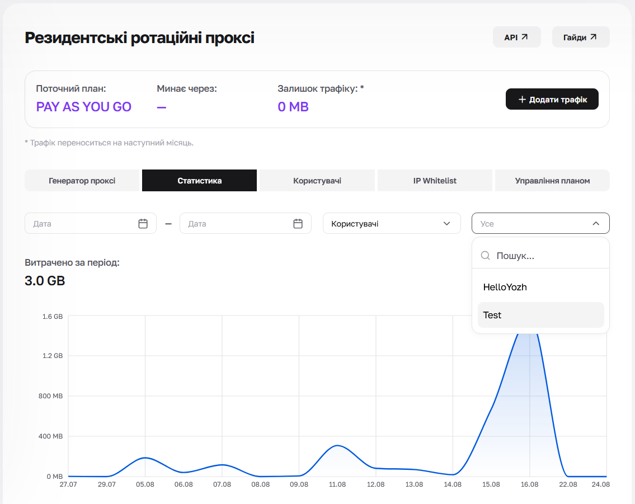The image size is (635, 504).
Task: Click the calendar icon in start date field
Action: 143,223
